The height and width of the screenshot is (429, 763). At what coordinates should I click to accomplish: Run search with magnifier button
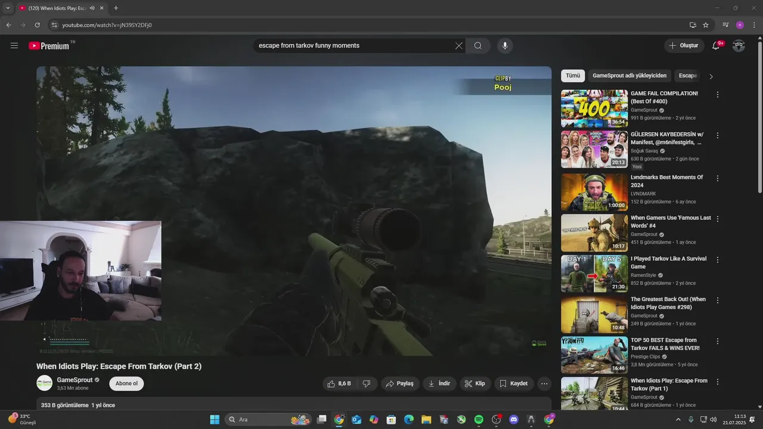(478, 46)
